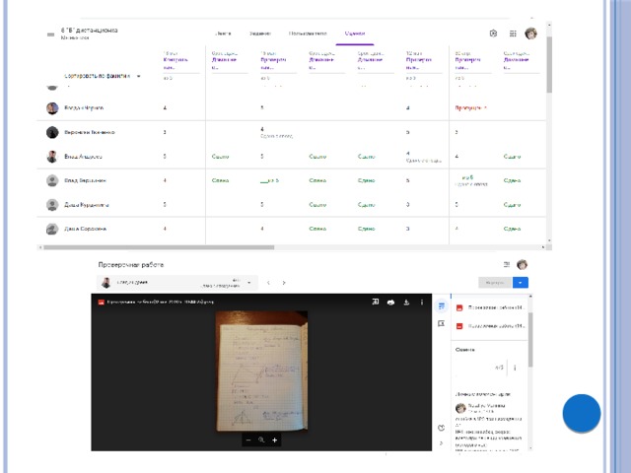Switch to the Пользователи tab
The width and height of the screenshot is (631, 473).
[308, 34]
